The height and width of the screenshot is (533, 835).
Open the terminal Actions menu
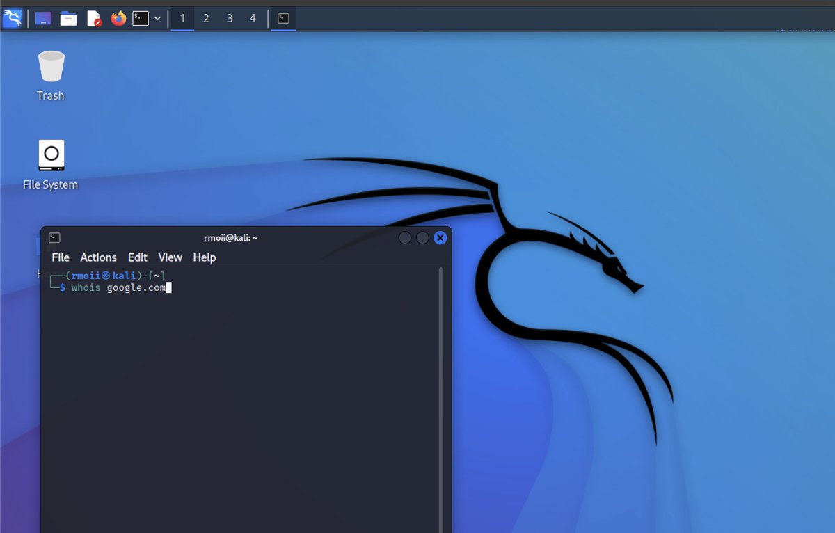click(x=98, y=257)
